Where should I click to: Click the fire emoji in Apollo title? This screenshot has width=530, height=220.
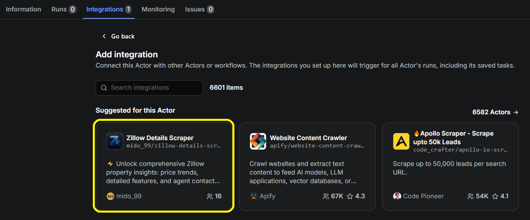tap(416, 134)
